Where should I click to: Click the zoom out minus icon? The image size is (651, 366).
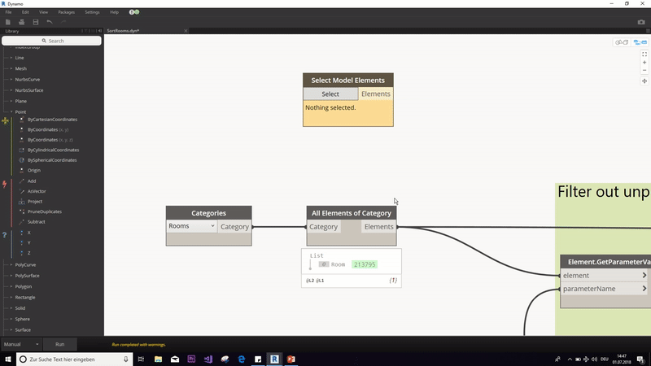644,71
